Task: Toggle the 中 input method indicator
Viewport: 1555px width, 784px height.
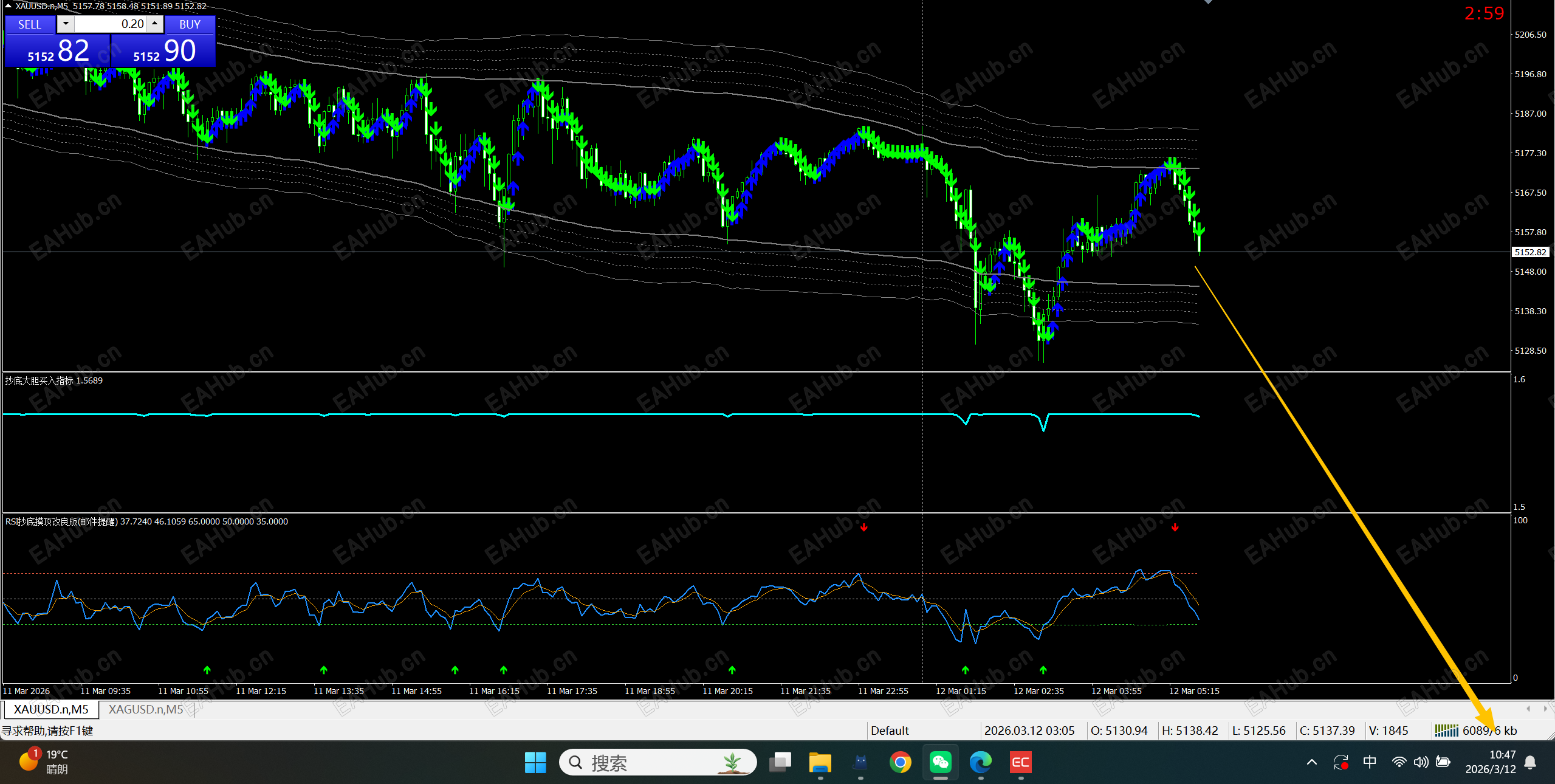Action: pos(1369,762)
